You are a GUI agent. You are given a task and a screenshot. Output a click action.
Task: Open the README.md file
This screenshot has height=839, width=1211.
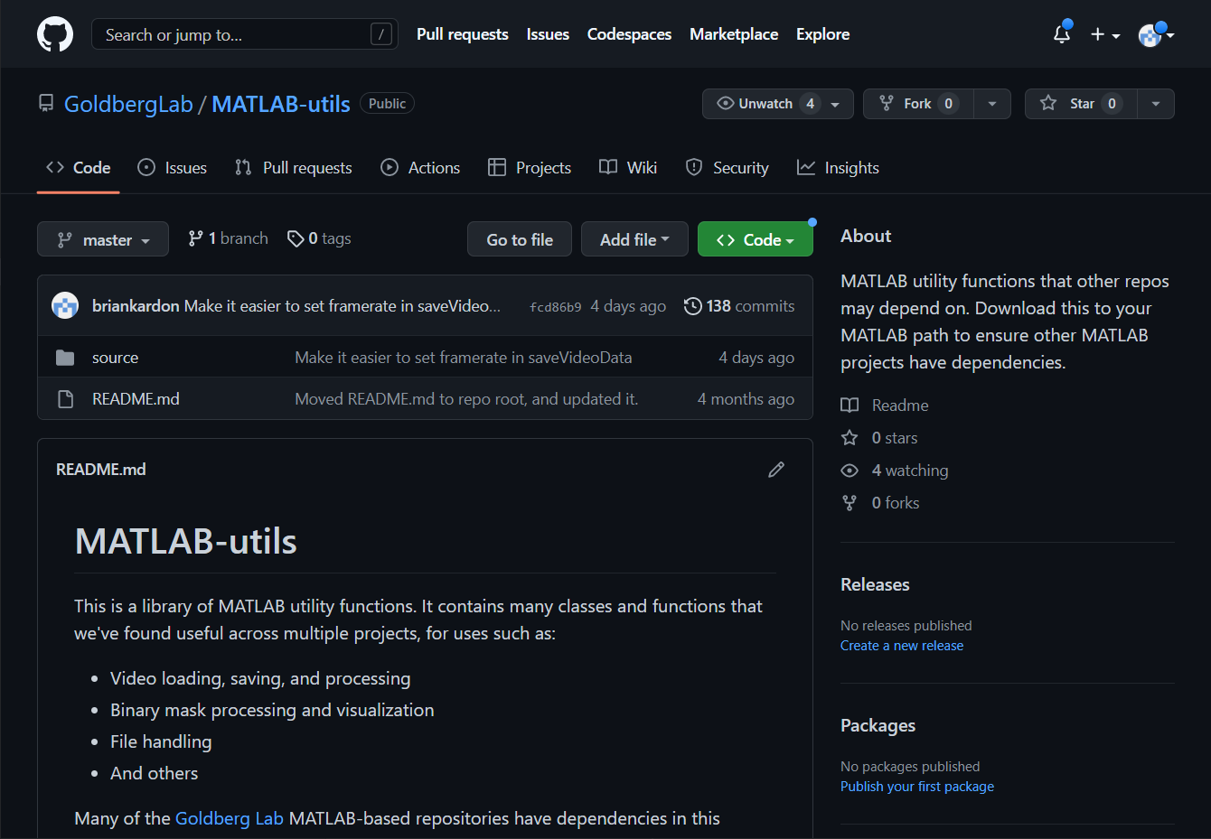(136, 399)
